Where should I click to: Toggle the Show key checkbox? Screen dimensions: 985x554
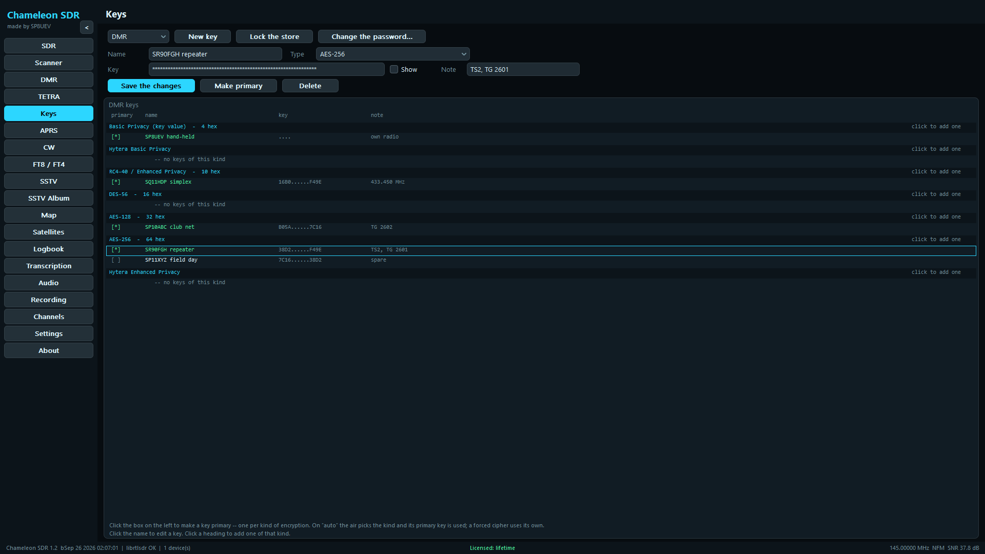coord(394,69)
